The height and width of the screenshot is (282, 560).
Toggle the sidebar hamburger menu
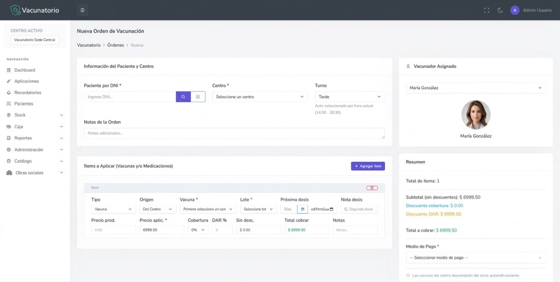click(x=82, y=10)
